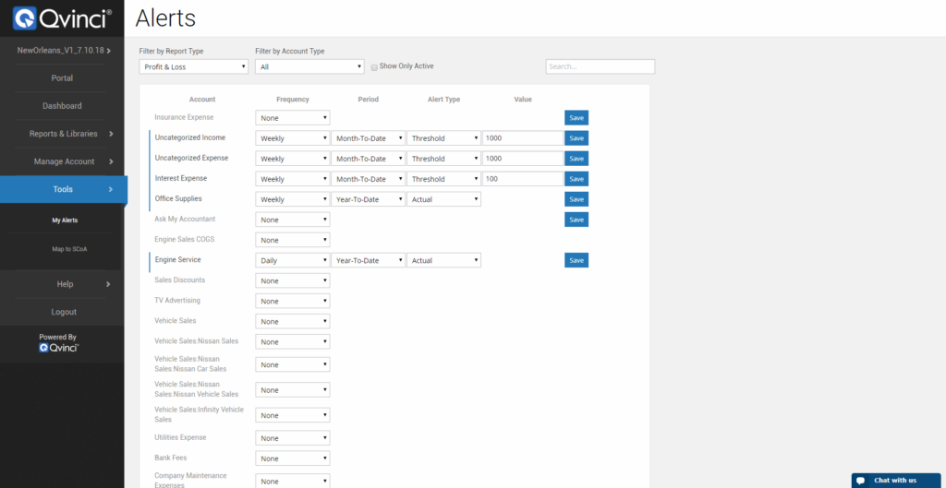The image size is (946, 488).
Task: Open the Dashboard menu item
Action: click(62, 106)
